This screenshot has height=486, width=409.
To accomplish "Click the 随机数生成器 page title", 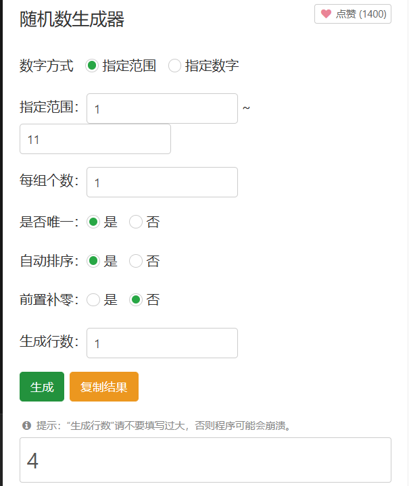I will [72, 20].
